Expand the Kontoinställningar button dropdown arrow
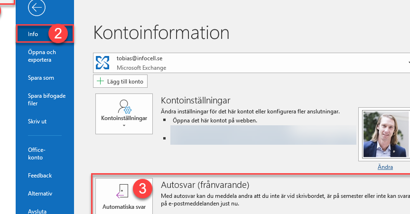The width and height of the screenshot is (410, 214). tap(124, 126)
